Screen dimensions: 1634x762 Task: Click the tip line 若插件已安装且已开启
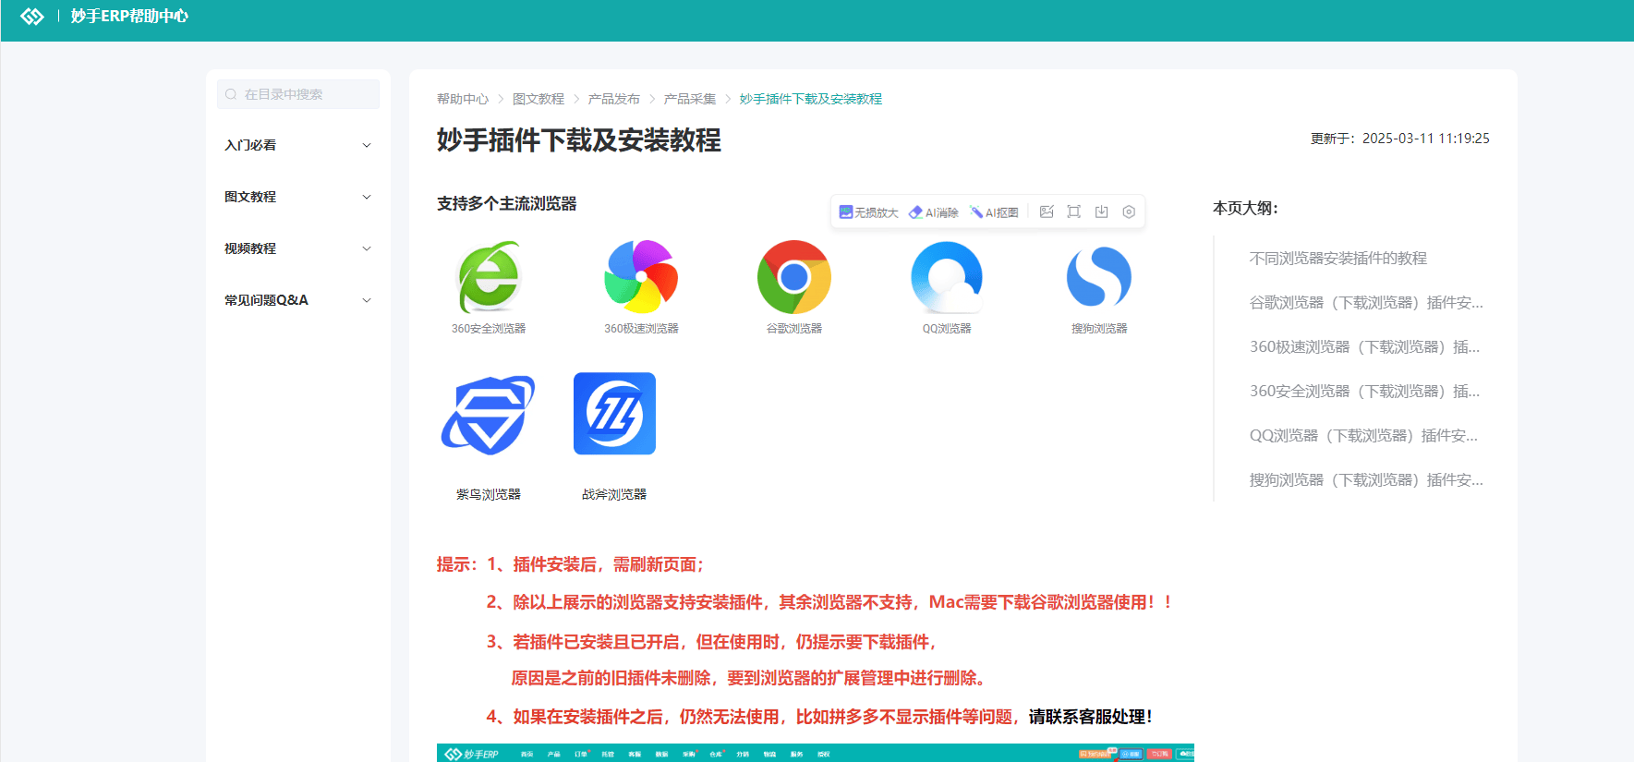712,642
